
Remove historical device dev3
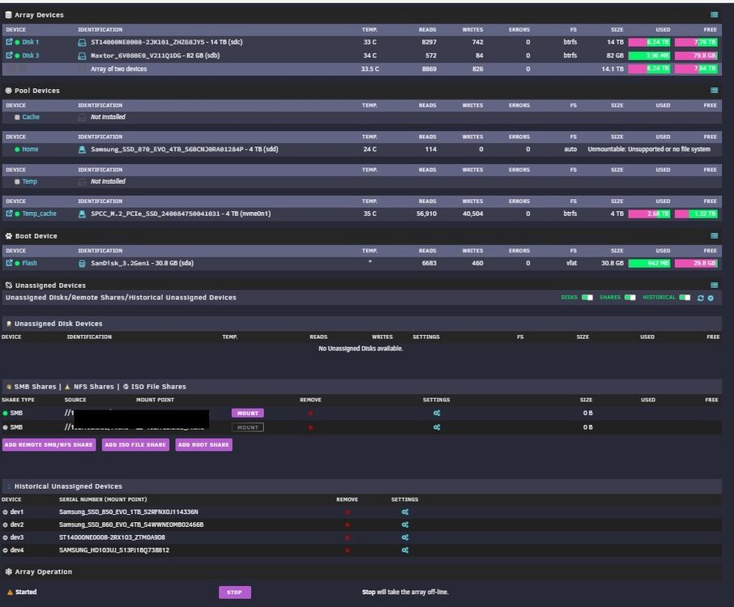click(x=348, y=537)
